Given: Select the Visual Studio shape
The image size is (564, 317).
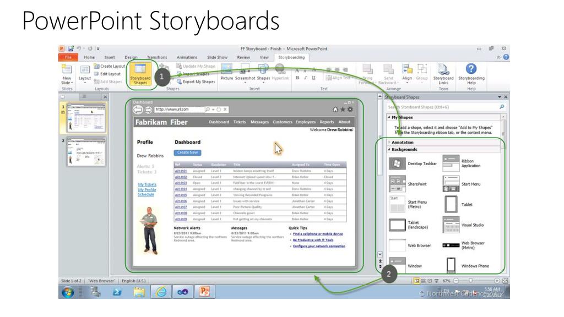Looking at the screenshot, I should (463, 225).
